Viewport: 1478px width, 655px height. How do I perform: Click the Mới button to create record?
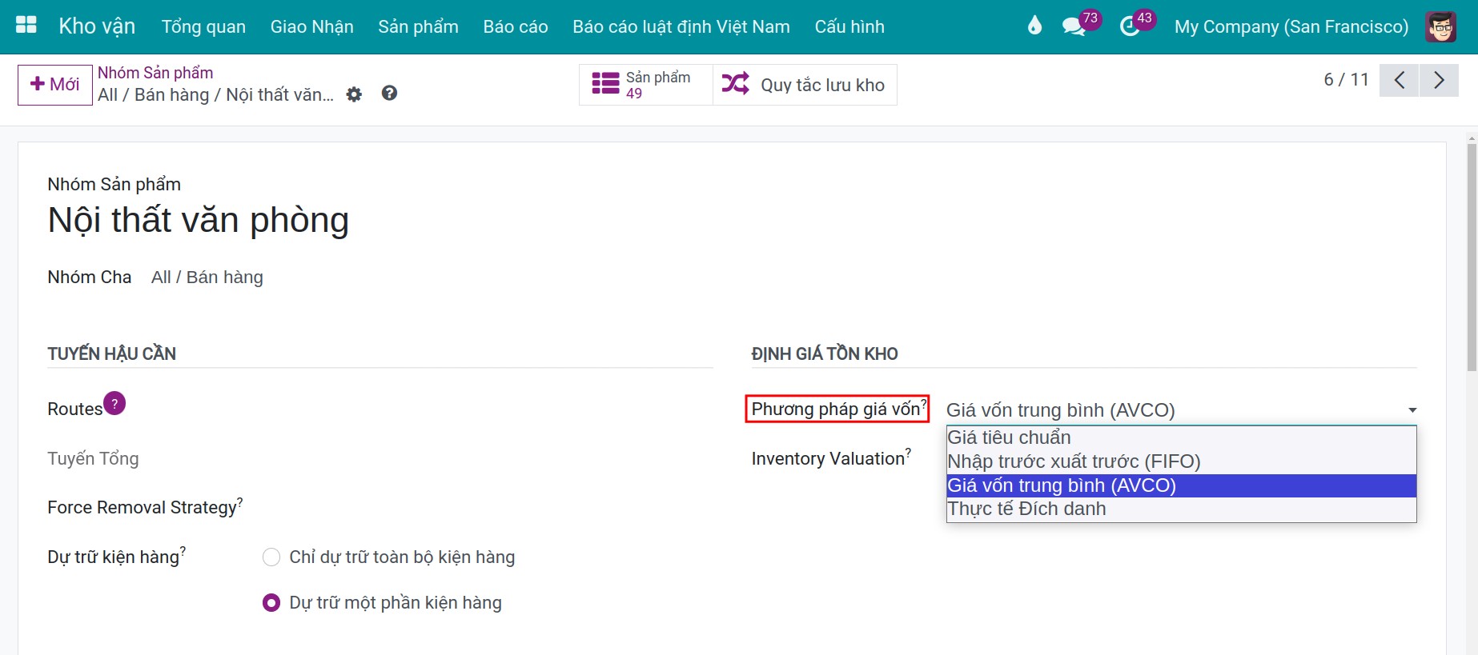55,85
